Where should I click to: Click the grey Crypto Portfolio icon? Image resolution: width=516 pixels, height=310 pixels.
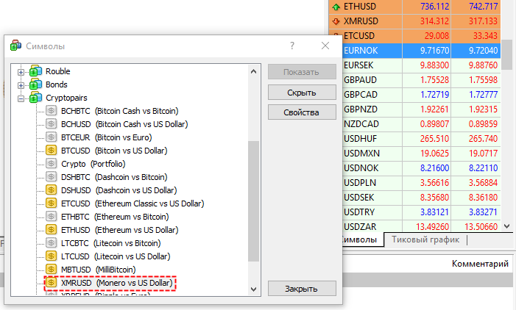tap(51, 164)
